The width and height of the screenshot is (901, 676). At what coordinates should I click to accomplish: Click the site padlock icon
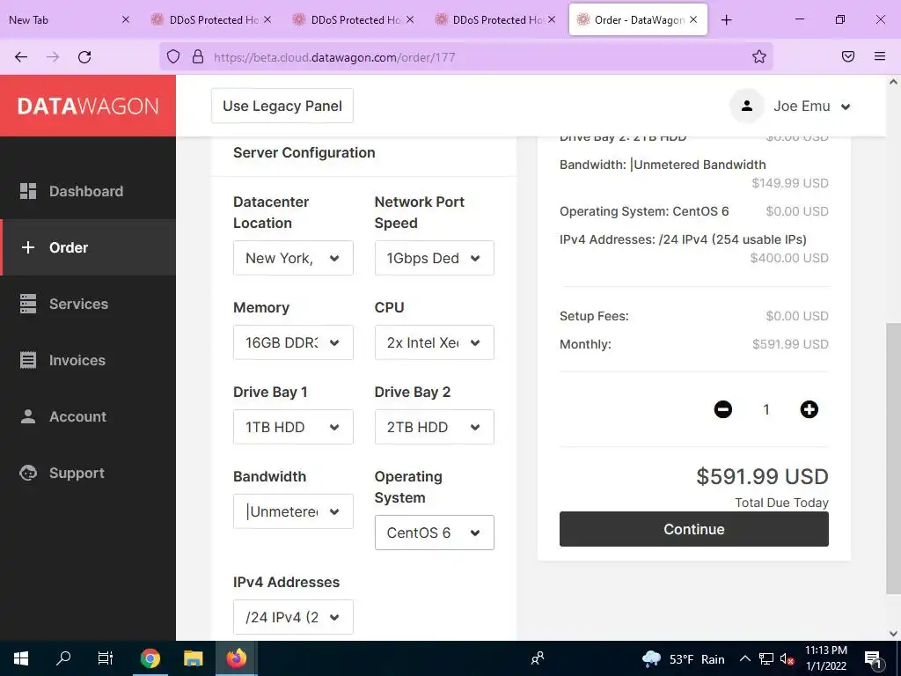click(x=198, y=57)
